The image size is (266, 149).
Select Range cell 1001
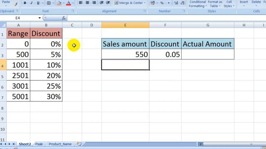click(18, 65)
